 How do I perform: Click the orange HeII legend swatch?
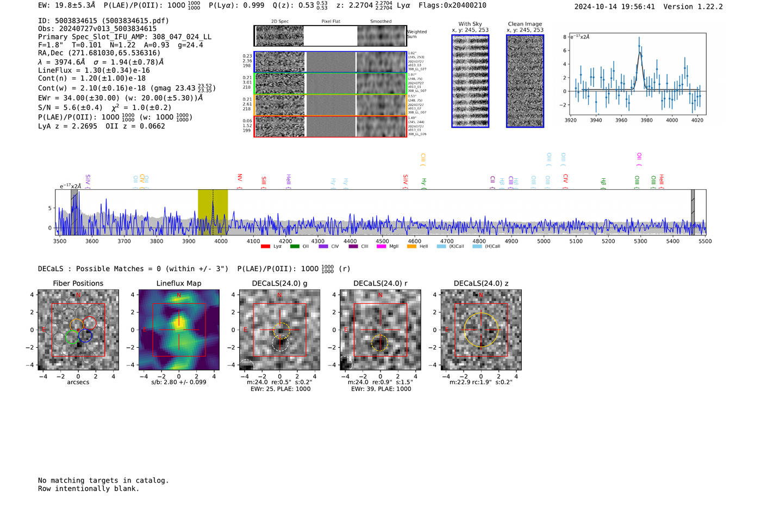(x=412, y=247)
